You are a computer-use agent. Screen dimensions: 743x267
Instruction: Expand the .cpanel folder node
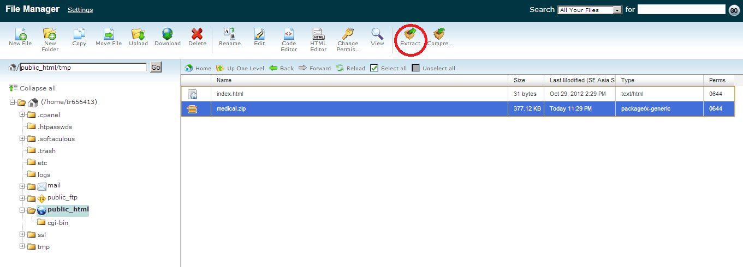(x=22, y=114)
